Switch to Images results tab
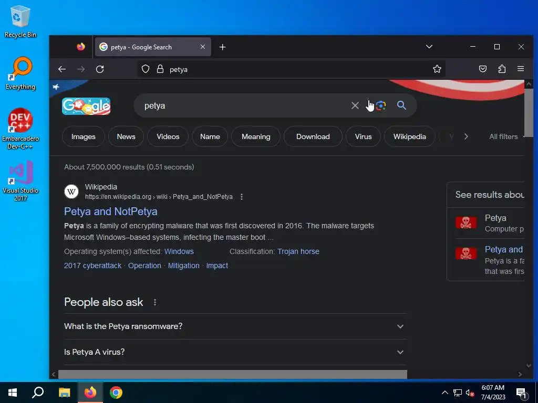This screenshot has width=538, height=403. [x=84, y=136]
